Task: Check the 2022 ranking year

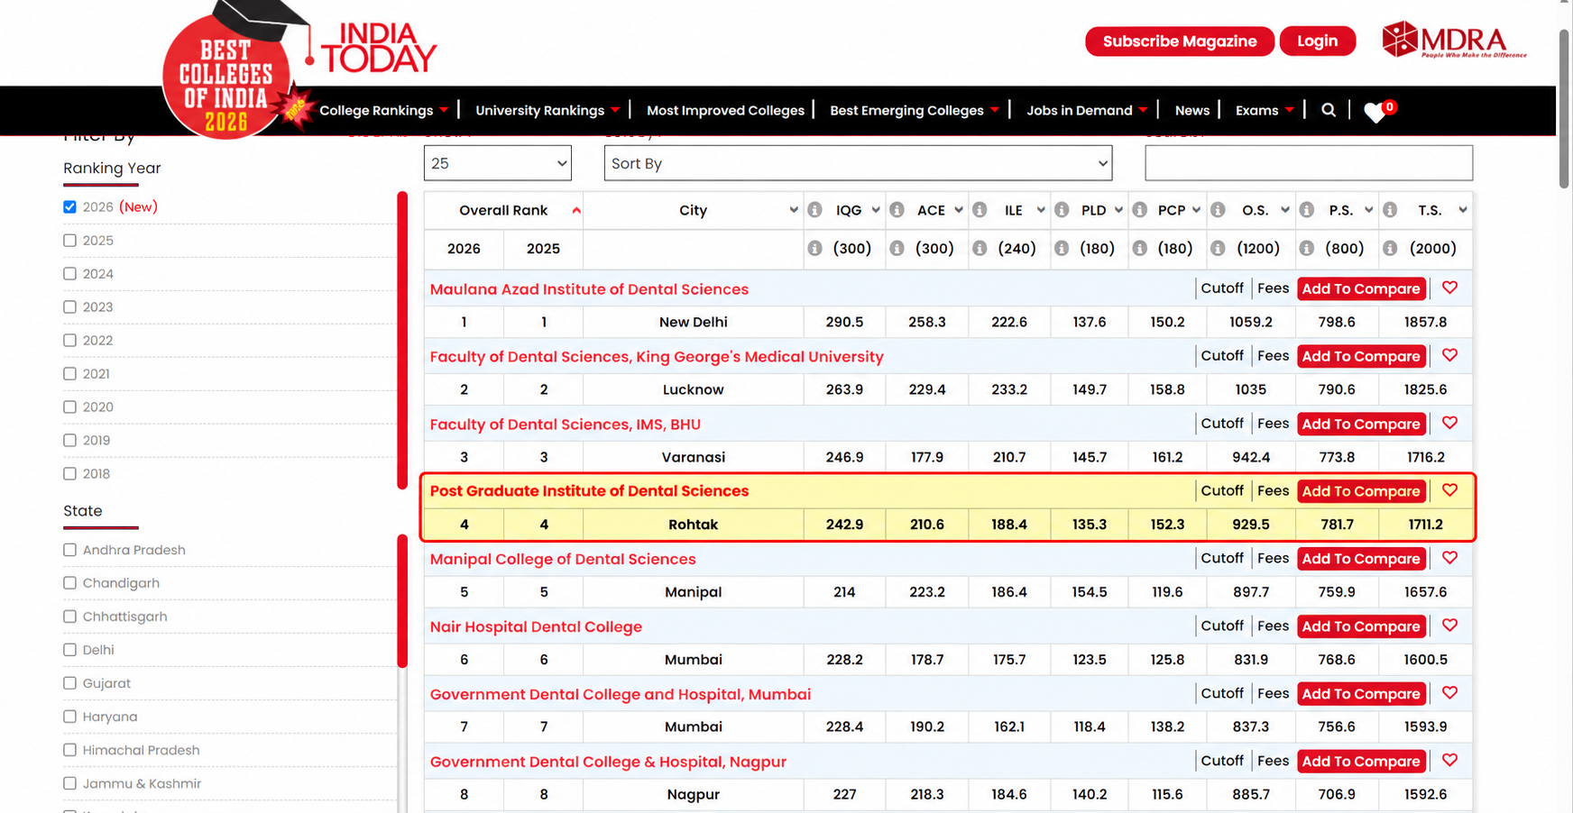Action: [x=69, y=341]
